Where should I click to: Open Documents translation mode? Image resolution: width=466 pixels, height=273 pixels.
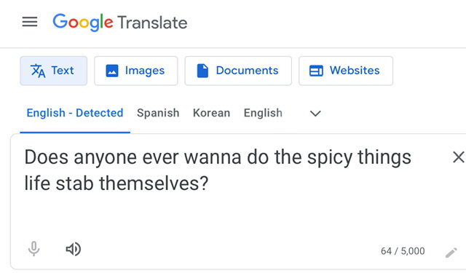tap(238, 71)
